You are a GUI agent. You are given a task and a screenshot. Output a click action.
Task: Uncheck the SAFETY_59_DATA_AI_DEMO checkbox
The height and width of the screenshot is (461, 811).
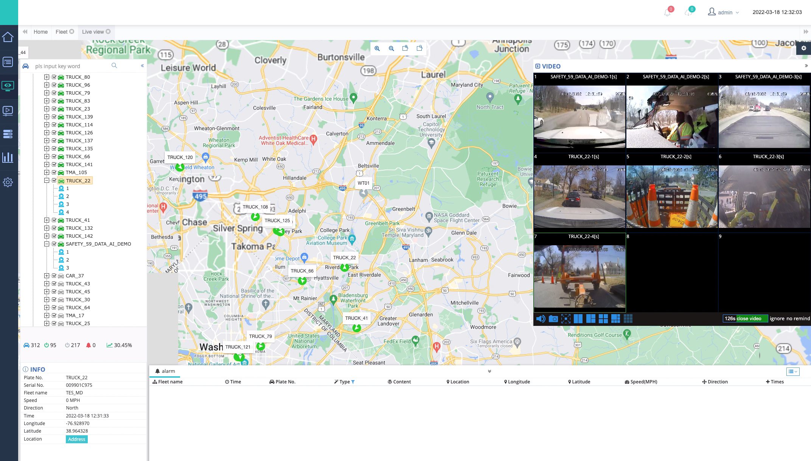pos(54,244)
